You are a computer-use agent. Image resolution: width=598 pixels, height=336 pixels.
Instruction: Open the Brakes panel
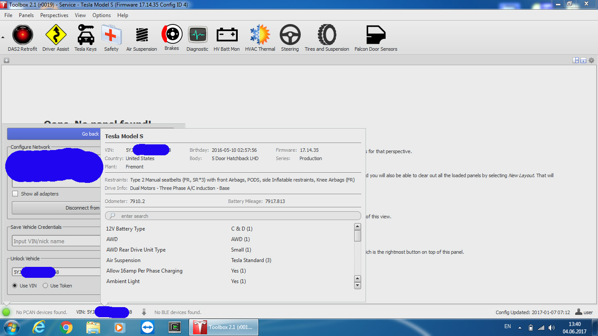[x=172, y=38]
